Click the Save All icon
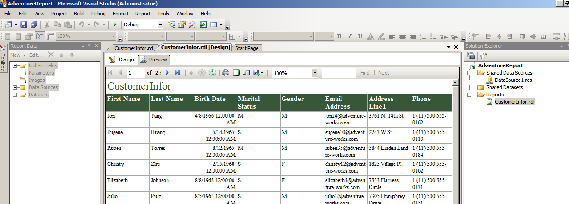569x204 pixels. (34, 25)
